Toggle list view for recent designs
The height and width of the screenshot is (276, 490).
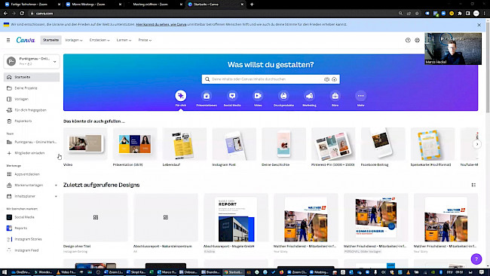point(473,185)
